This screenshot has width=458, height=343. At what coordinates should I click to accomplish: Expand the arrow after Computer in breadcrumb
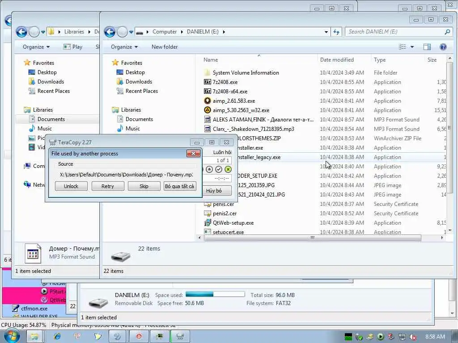click(x=182, y=32)
